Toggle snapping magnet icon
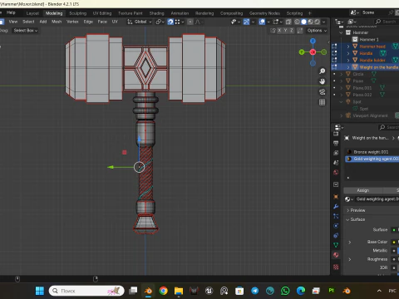The height and width of the screenshot is (299, 399). (x=170, y=22)
